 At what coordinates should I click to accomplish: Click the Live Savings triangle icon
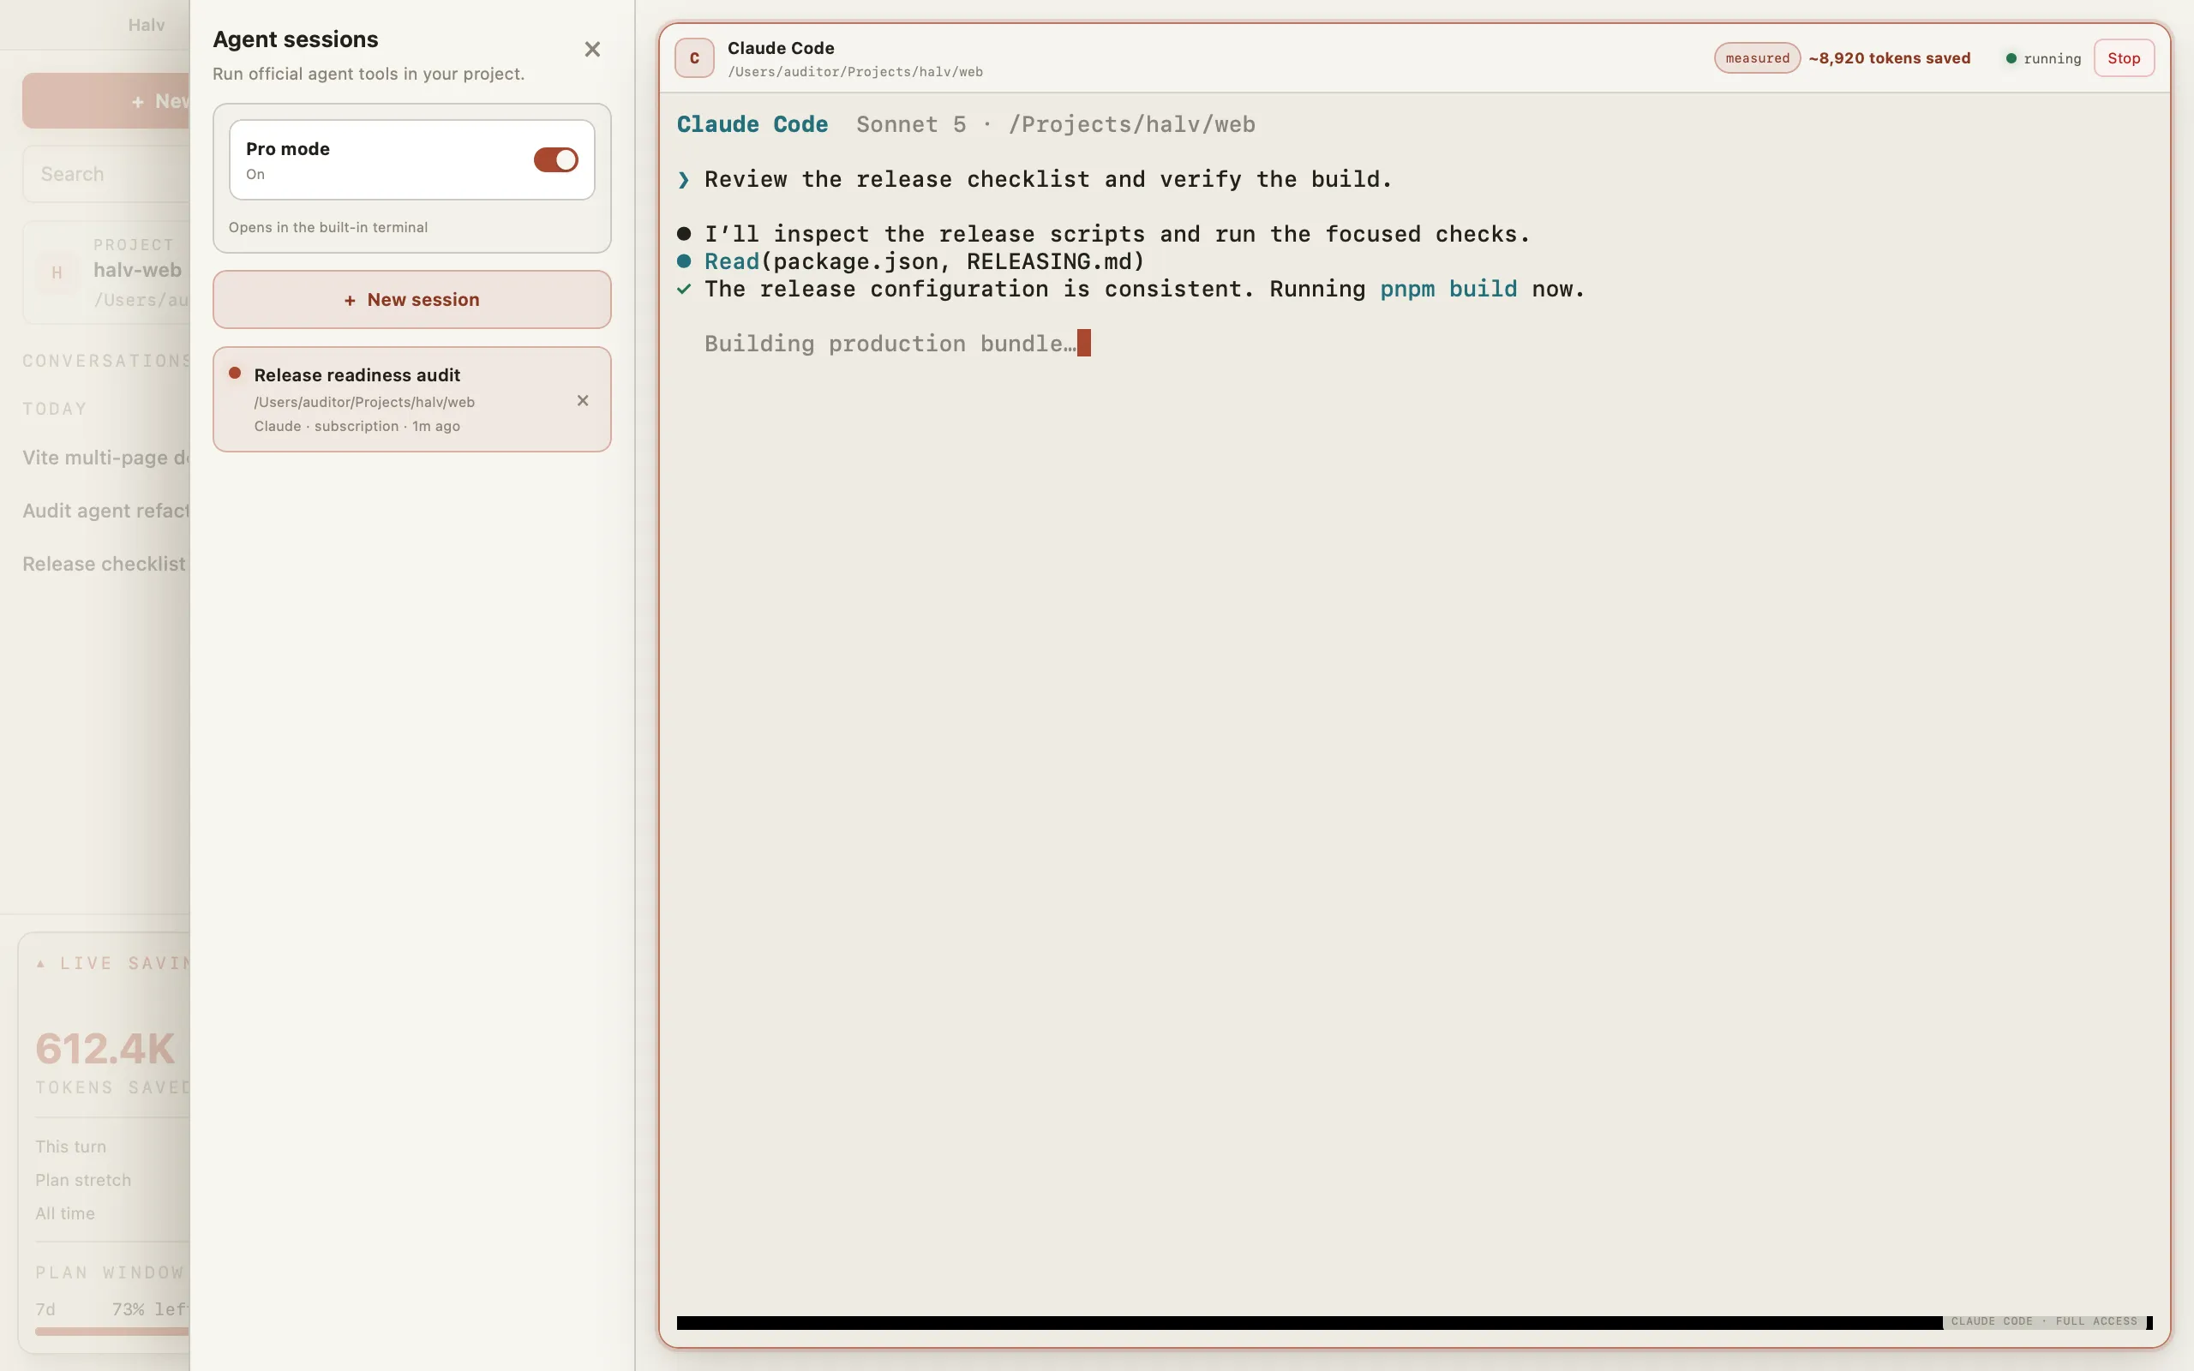(41, 964)
